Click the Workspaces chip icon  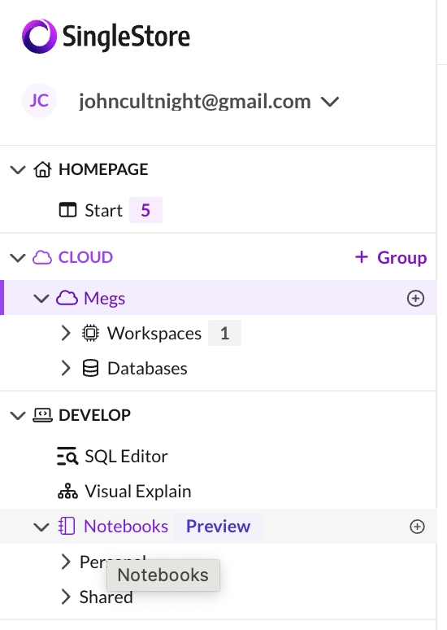click(x=90, y=333)
